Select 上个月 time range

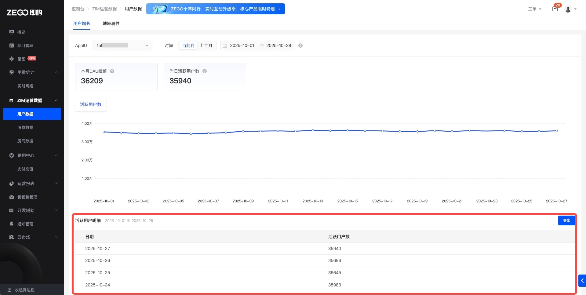point(206,46)
